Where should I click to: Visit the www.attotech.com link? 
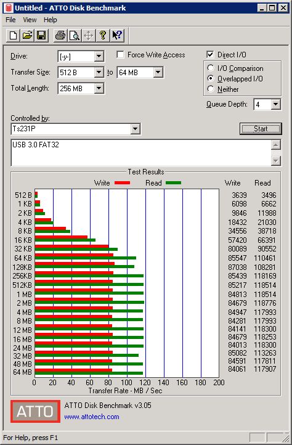92,417
